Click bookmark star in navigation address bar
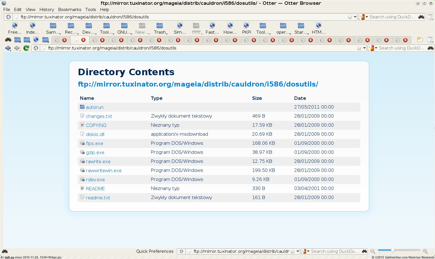Image resolution: width=435 pixels, height=259 pixels. coord(359,48)
